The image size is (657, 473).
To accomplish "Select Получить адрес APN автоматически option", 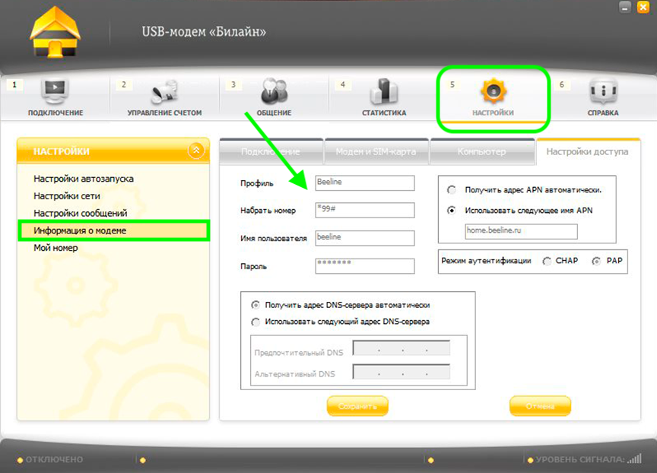I will [452, 190].
